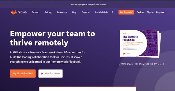Open the Blog link in navigation
This screenshot has height=91, width=175.
[74, 12]
